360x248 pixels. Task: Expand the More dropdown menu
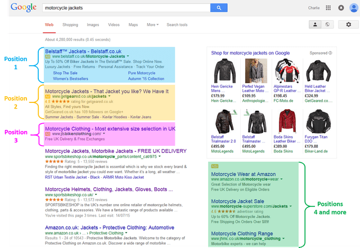pos(152,25)
